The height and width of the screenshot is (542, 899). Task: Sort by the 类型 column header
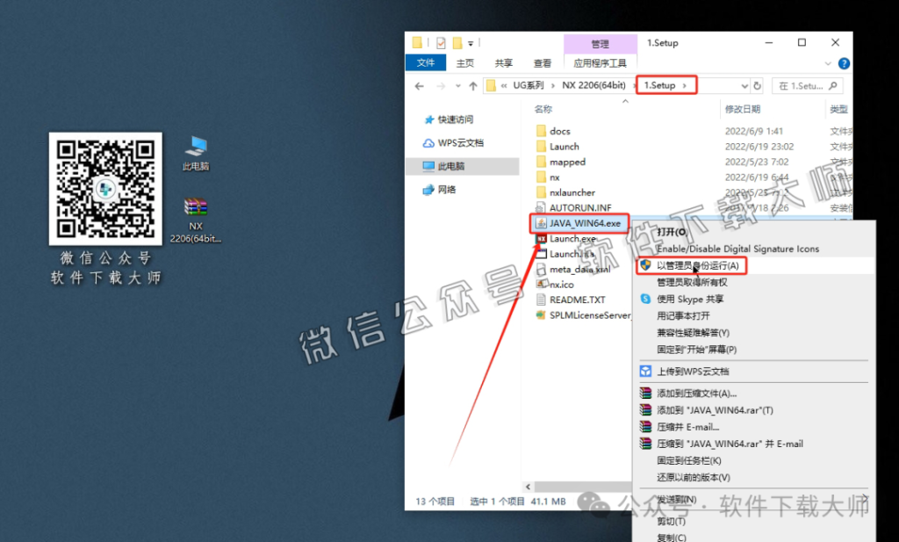pos(838,109)
